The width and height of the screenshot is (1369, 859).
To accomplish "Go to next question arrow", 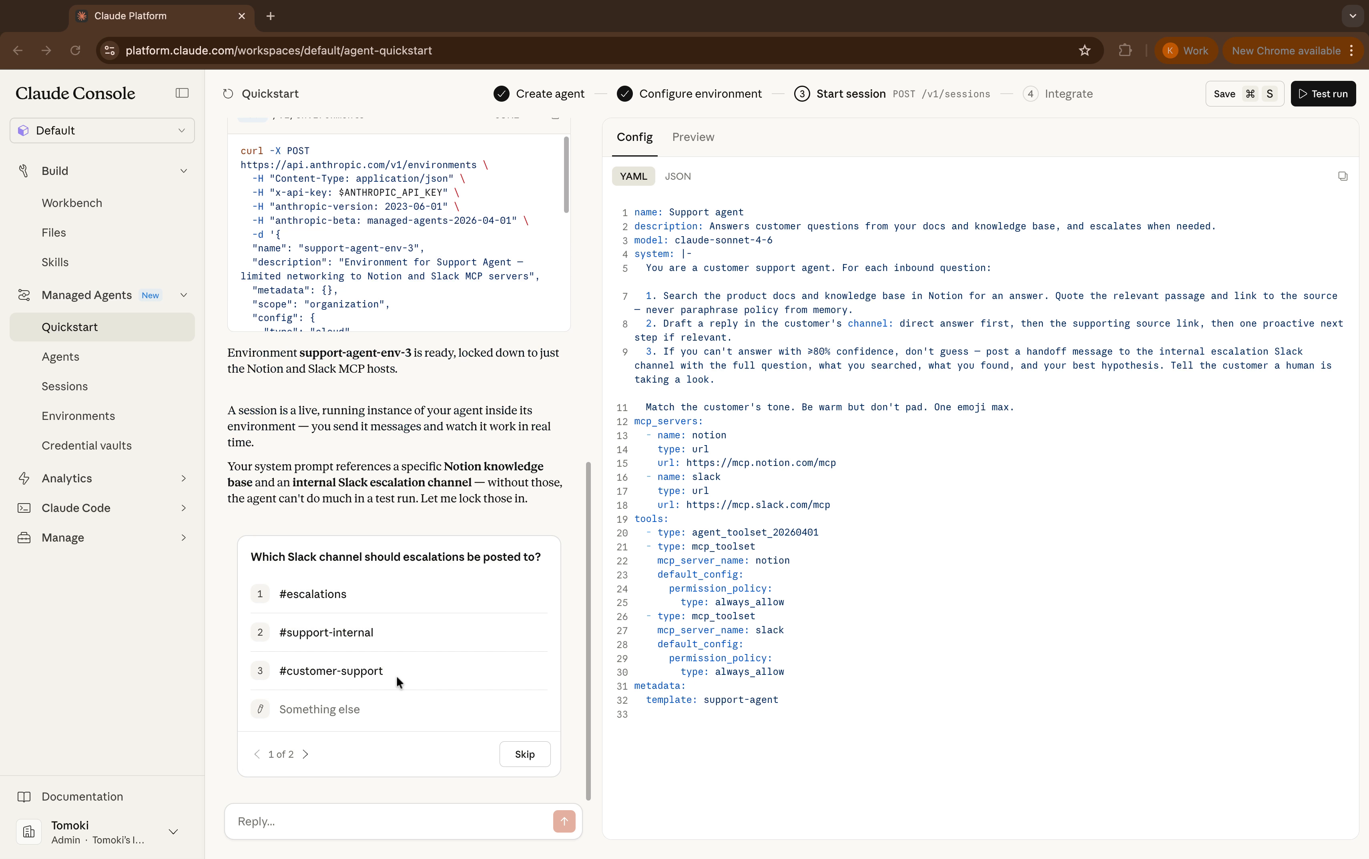I will coord(305,754).
